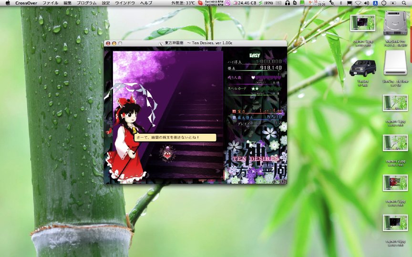Click the headphones icon in menu bar
This screenshot has width=412, height=257.
(x=288, y=3)
